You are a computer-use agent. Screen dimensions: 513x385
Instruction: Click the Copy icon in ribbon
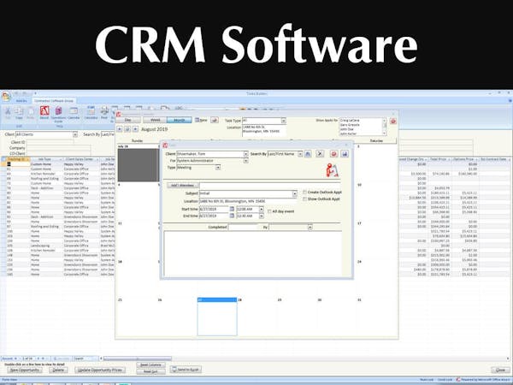tap(20, 111)
